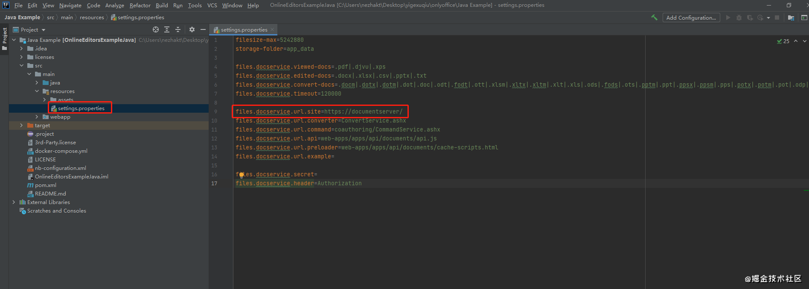Select the settings.properties editor tab

244,29
